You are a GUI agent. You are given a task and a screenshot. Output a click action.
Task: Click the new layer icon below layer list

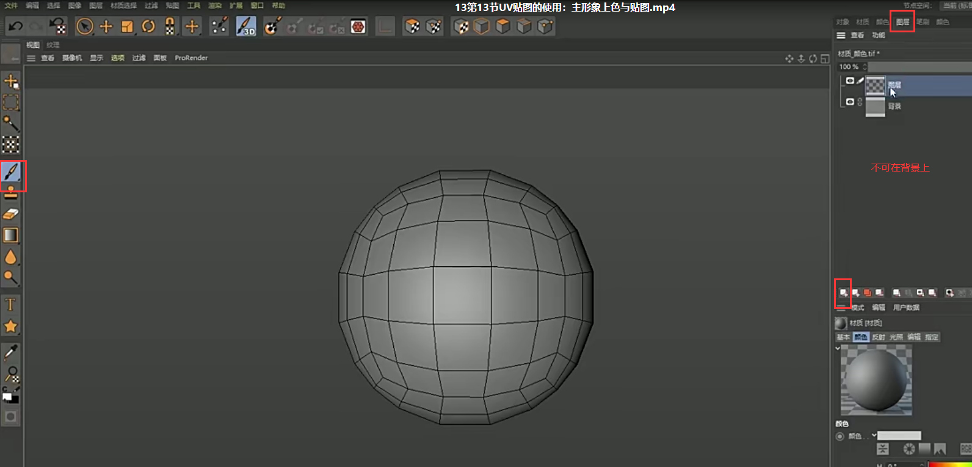click(x=843, y=293)
